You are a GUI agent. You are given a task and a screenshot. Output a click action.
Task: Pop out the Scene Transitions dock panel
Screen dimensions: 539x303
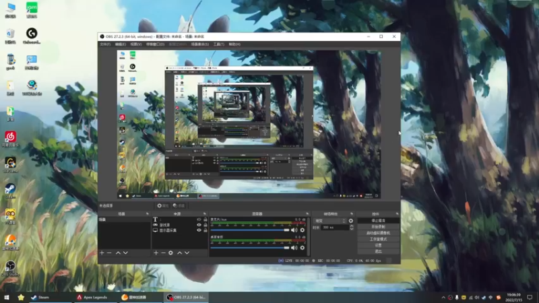[351, 213]
